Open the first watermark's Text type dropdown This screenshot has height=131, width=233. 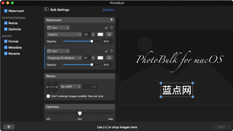[x=58, y=28]
